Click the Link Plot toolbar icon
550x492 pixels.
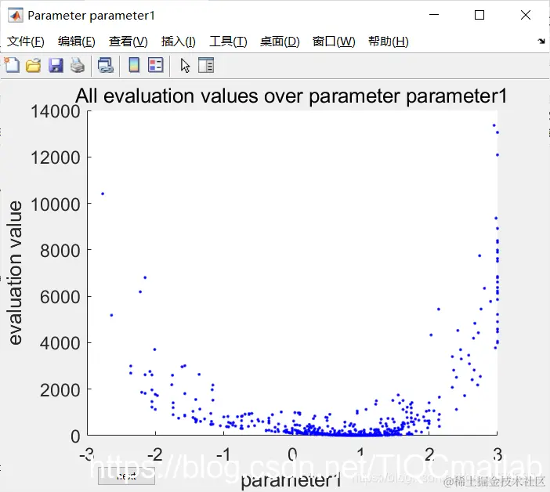[x=106, y=66]
